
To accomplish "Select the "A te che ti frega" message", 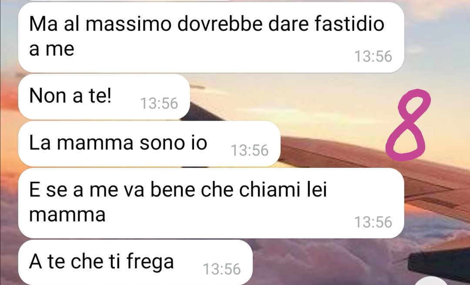I will (x=135, y=262).
